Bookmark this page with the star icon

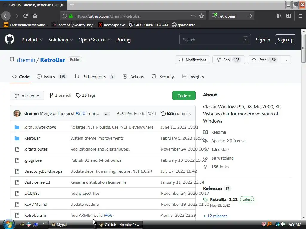[x=201, y=16]
